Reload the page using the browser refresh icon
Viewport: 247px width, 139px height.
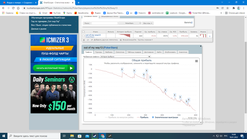click(13, 8)
